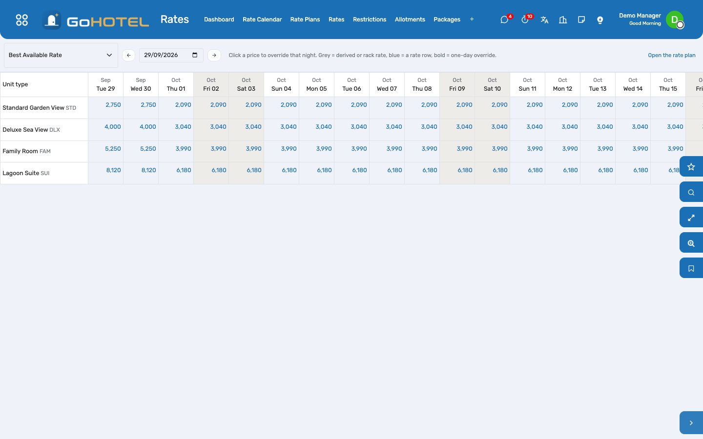Override Deluxe Sea View price for Wed 30

pyautogui.click(x=148, y=127)
